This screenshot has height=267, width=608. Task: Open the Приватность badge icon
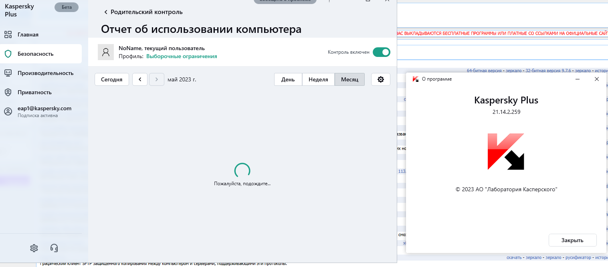[8, 92]
